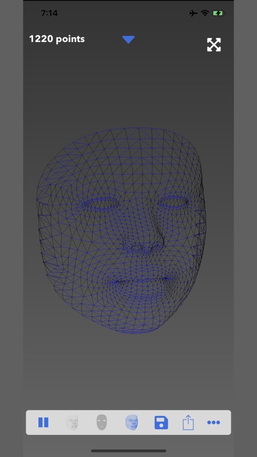Select the solid gray face view
This screenshot has height=457, width=257.
coord(102,422)
